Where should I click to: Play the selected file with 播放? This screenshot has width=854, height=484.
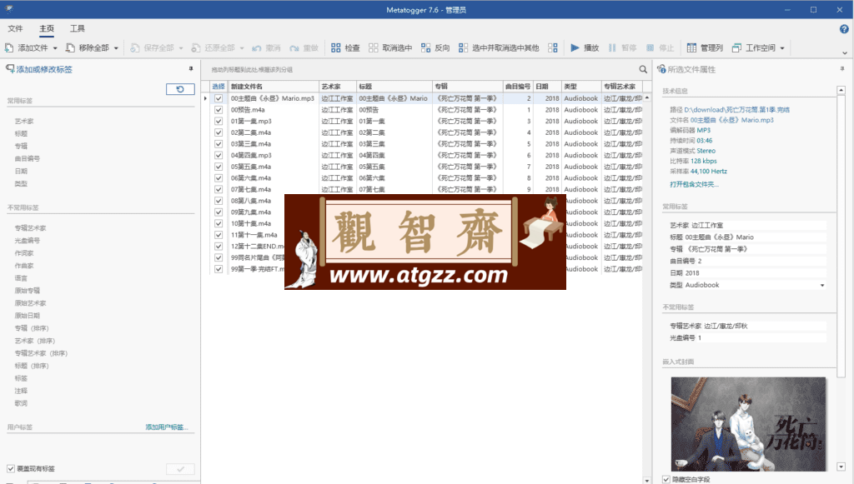[585, 47]
